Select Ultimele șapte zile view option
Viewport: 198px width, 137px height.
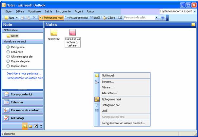[8, 56]
